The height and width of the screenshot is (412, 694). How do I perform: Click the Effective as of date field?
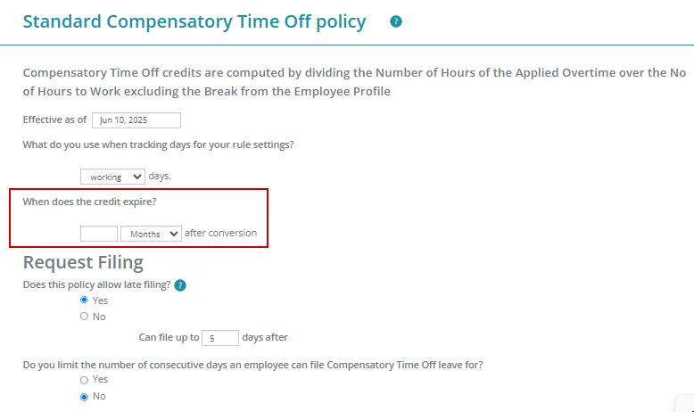coord(136,120)
